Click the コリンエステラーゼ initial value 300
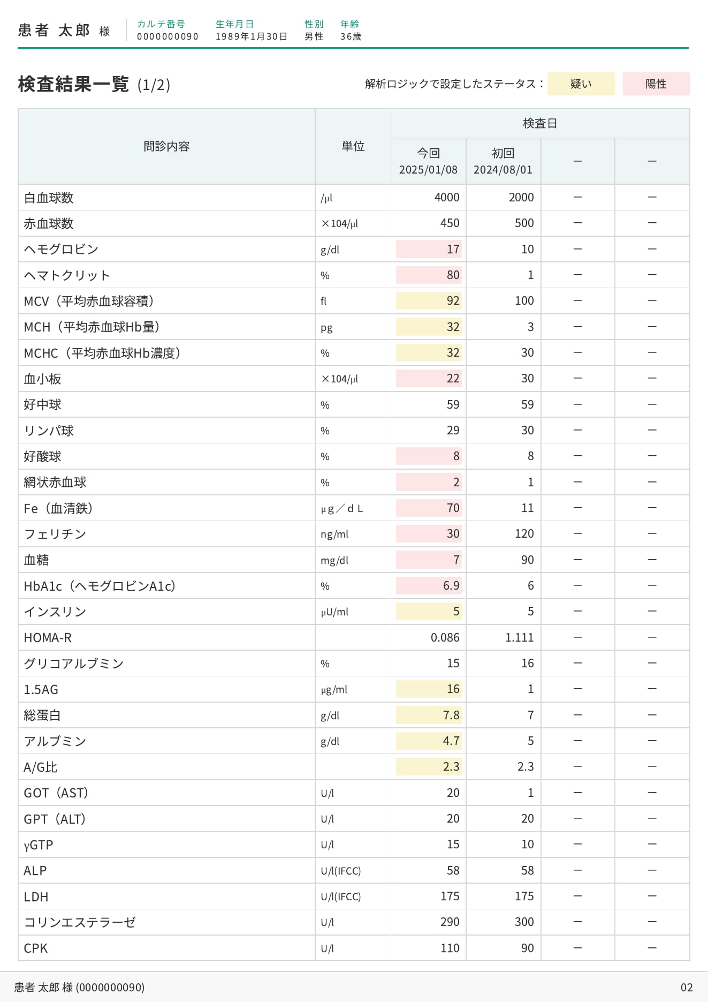Viewport: 708px width, 1002px height. [x=524, y=922]
